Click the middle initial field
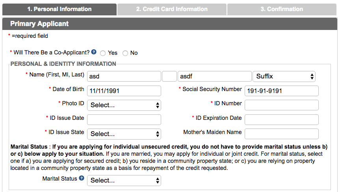Image resolution: width=340 pixels, height=192 pixels. (x=169, y=76)
